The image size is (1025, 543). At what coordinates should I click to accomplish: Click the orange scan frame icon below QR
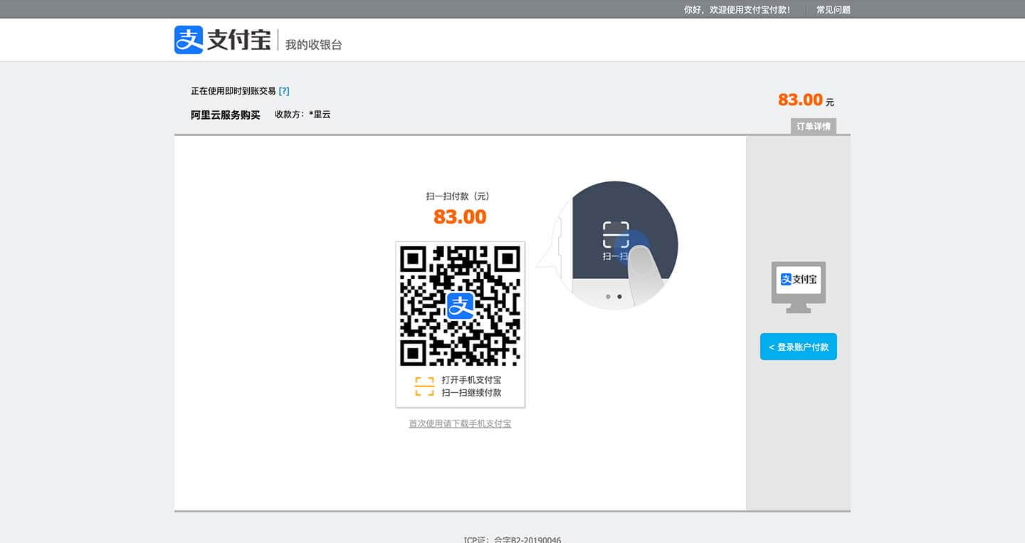tap(424, 386)
